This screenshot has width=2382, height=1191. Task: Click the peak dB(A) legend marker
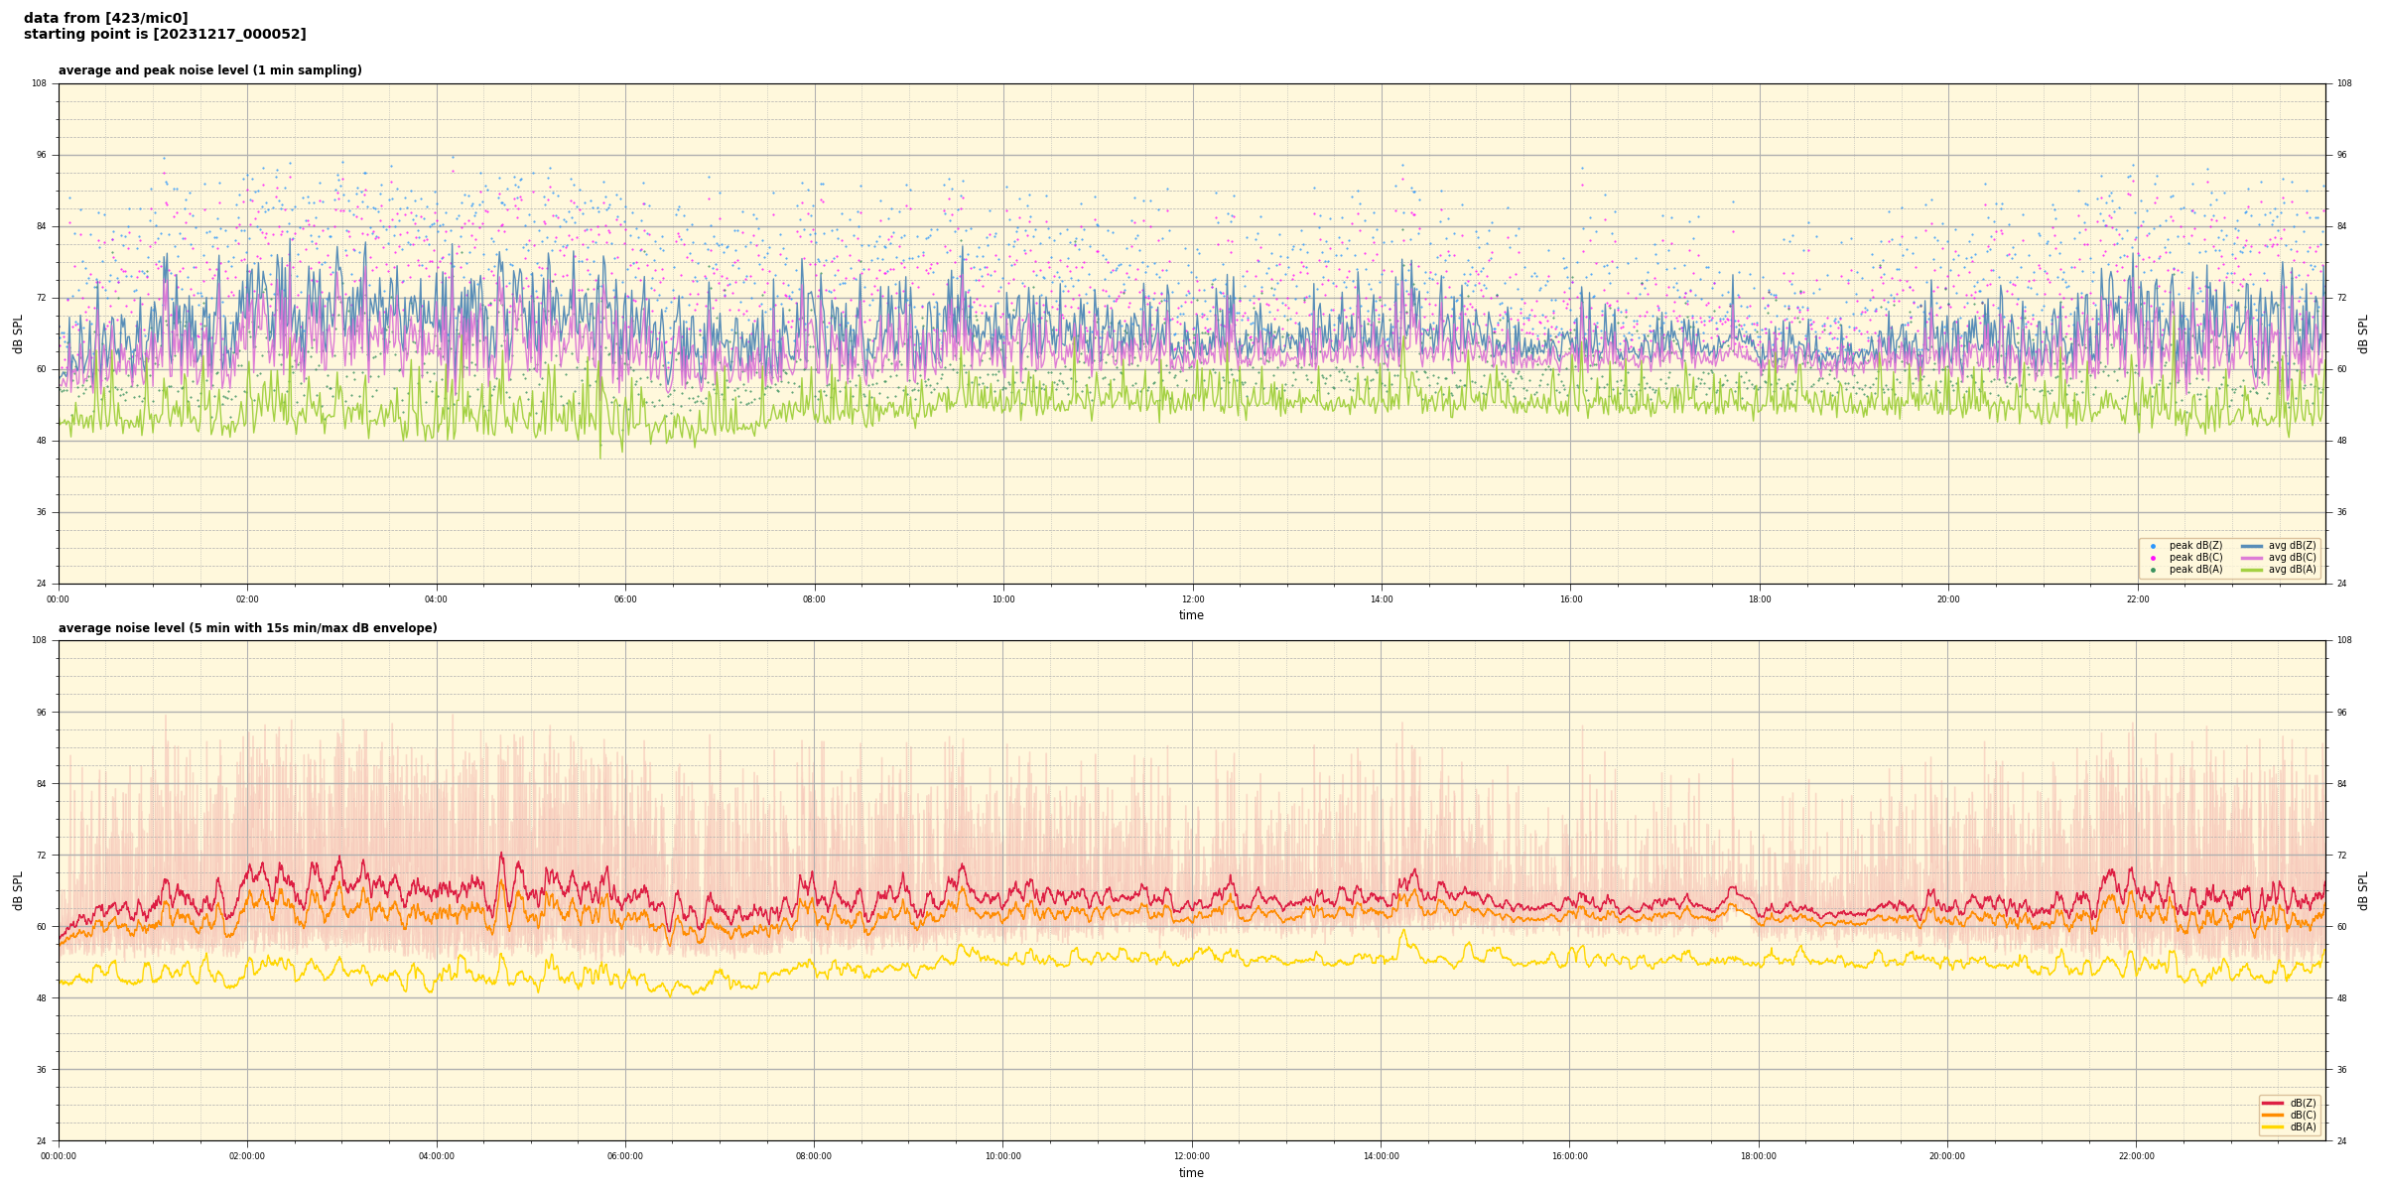click(x=2153, y=570)
